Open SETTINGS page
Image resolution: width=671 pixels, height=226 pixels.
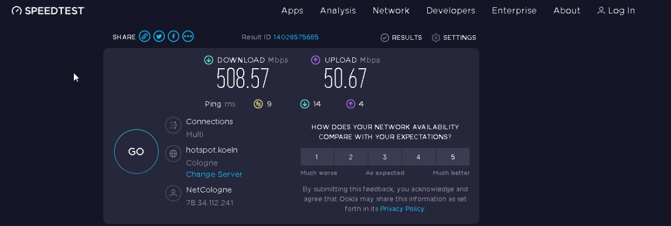point(454,37)
